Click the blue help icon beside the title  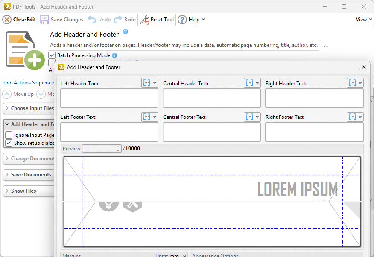pos(126,32)
